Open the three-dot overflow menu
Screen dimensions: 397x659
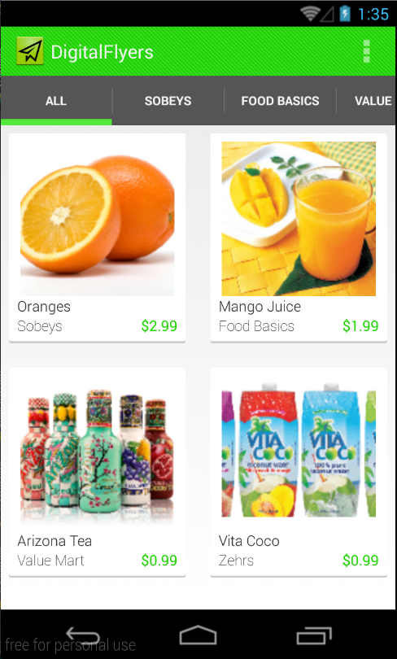pos(366,51)
